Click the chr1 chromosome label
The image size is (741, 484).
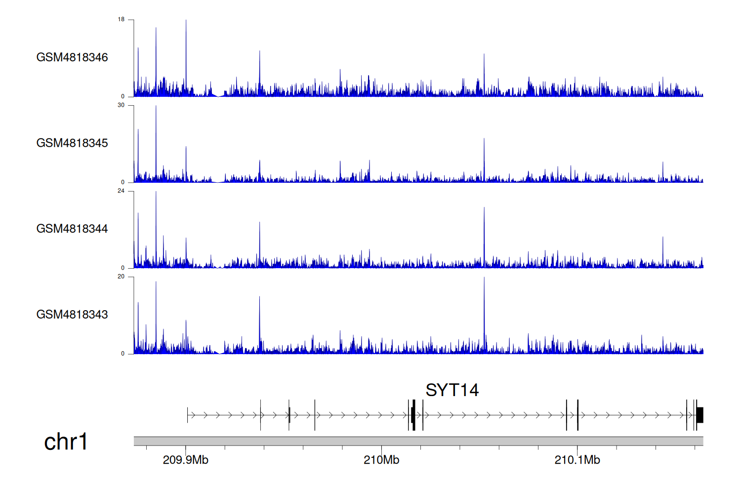click(x=66, y=442)
